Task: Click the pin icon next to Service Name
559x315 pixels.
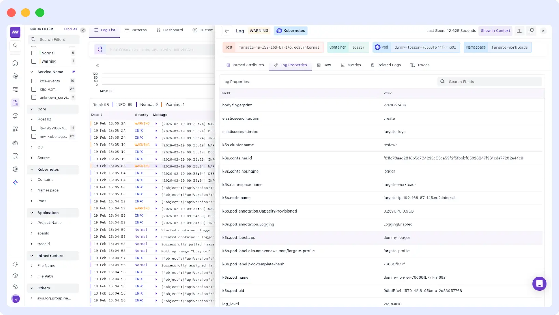Action: 73,72
